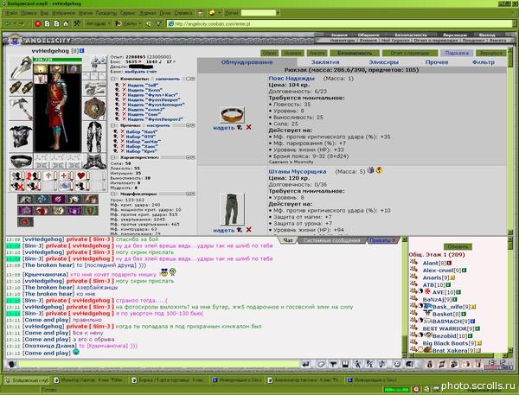
Task: Switch to the Эликсиры tab
Action: 383,62
